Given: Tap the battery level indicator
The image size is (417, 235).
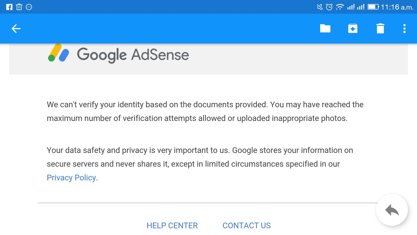Looking at the screenshot, I should pyautogui.click(x=373, y=7).
